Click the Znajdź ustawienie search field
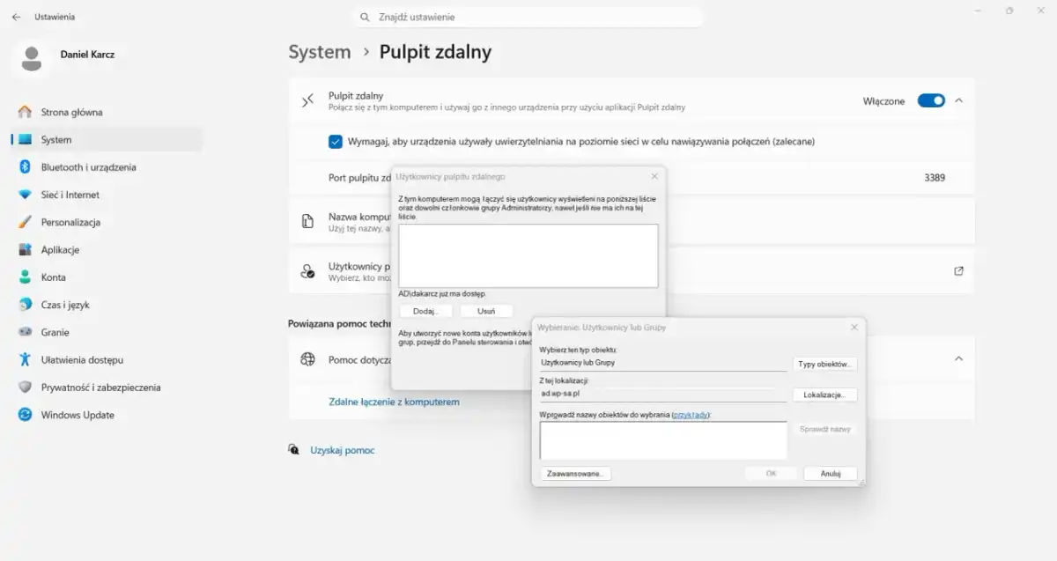 tap(528, 17)
